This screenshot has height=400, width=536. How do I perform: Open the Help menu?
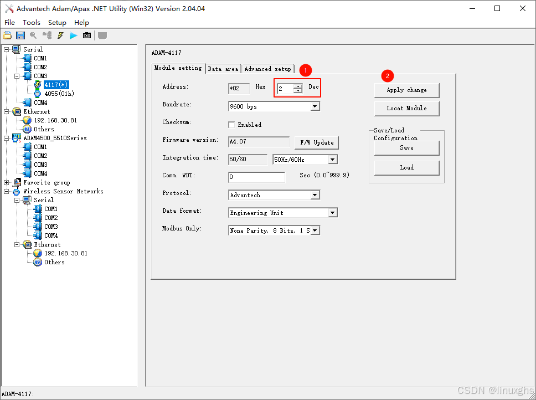pos(81,23)
